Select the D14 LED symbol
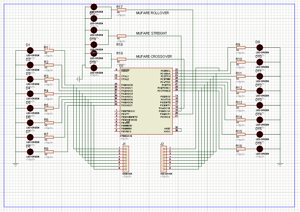 [260, 120]
